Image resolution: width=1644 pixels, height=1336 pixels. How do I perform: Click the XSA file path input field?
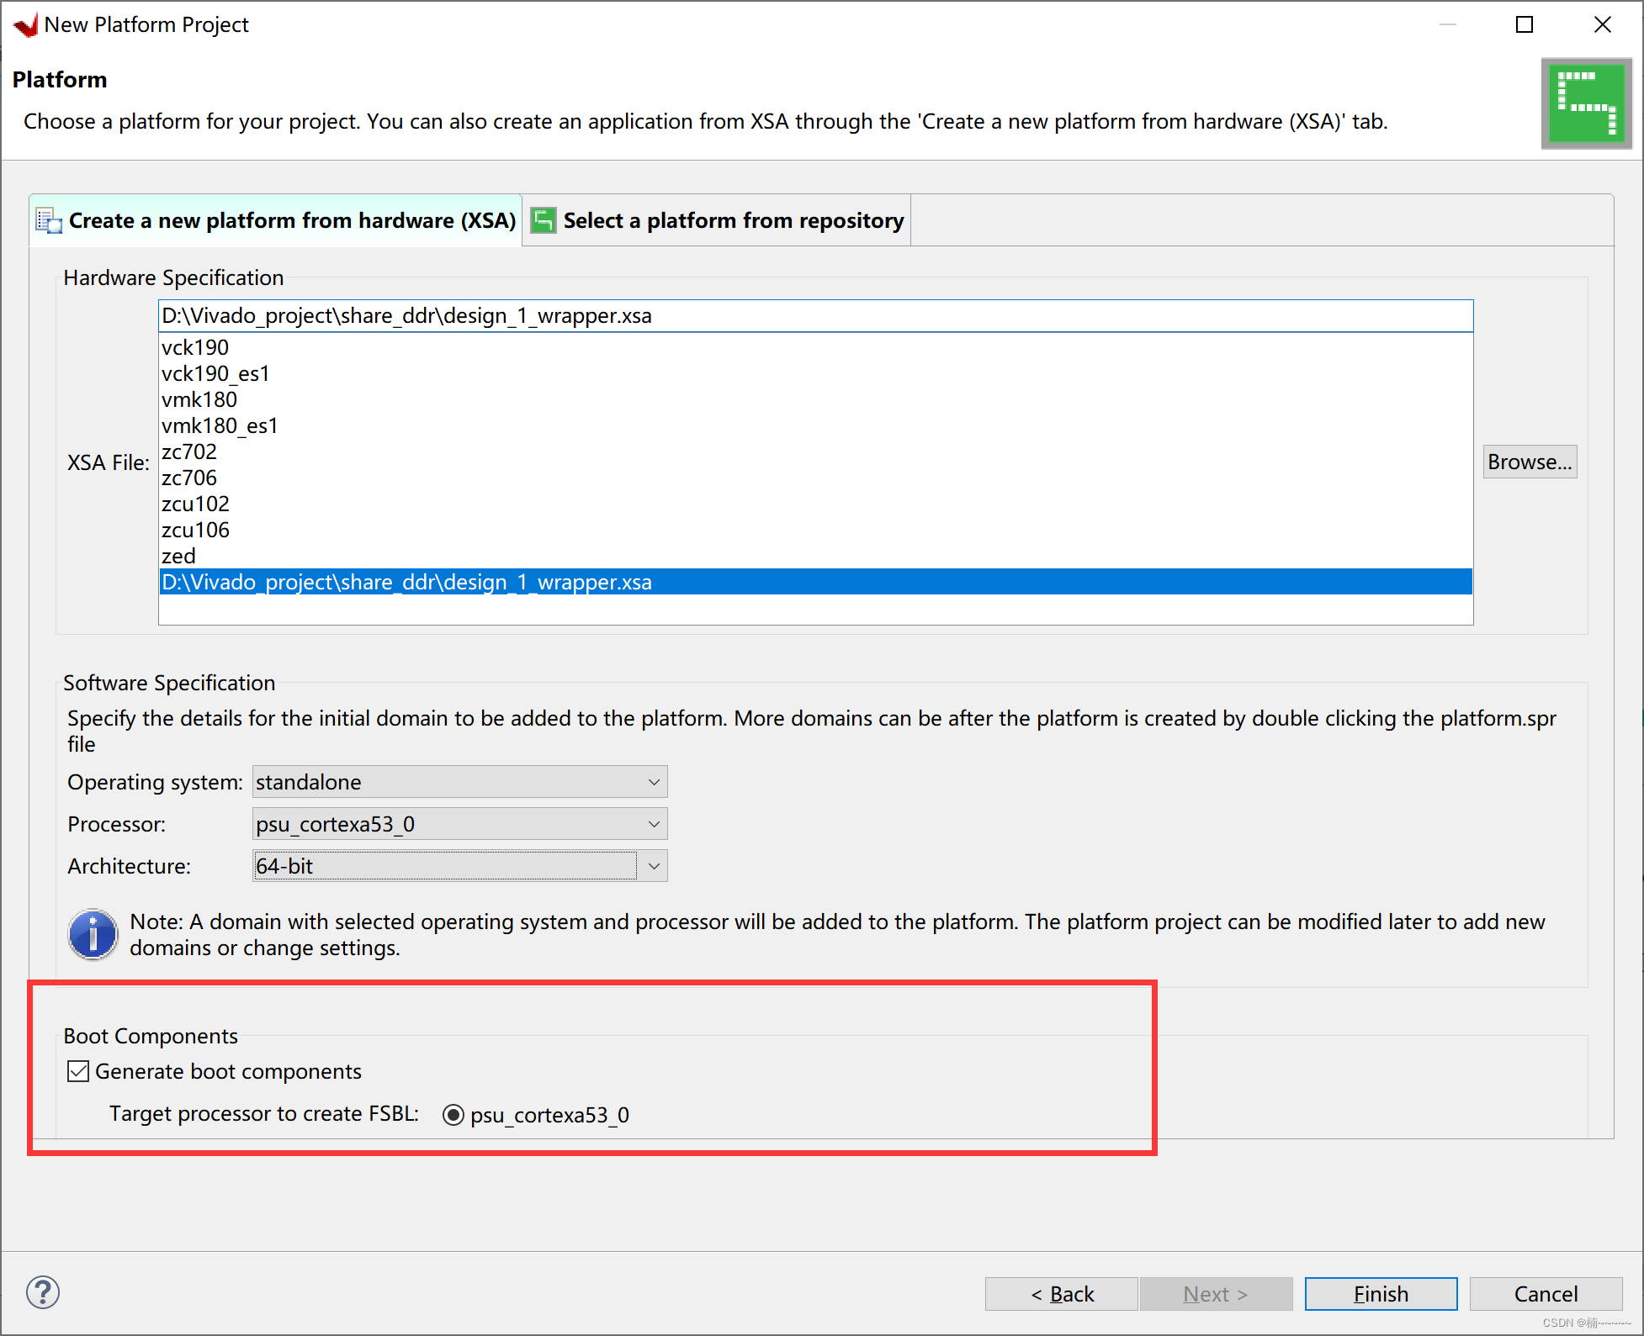(814, 316)
